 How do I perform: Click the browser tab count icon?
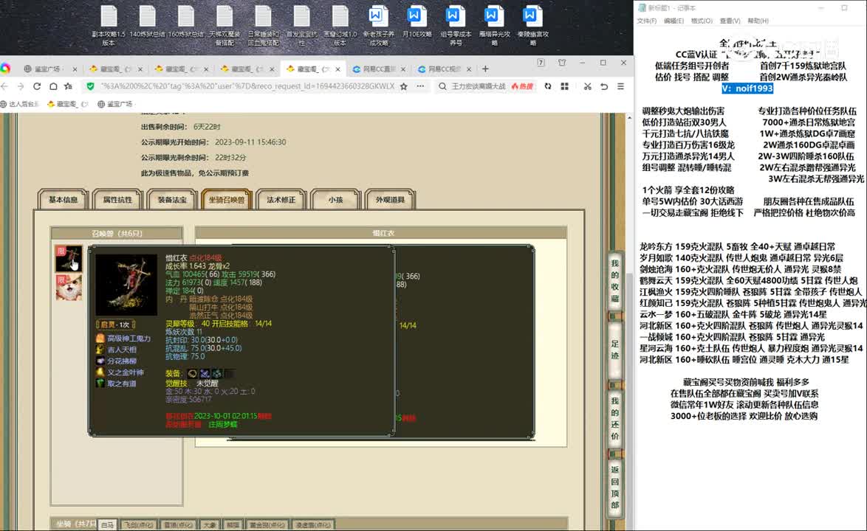[541, 63]
